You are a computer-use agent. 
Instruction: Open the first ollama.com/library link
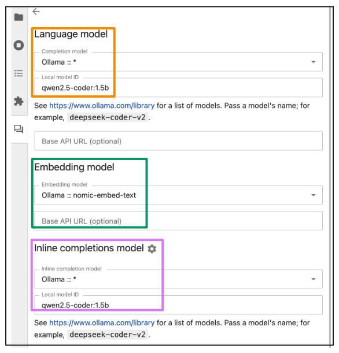[102, 106]
